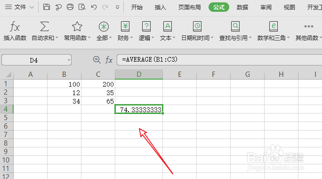Click the 自动求和 sigma icon
The width and height of the screenshot is (322, 179).
click(44, 26)
